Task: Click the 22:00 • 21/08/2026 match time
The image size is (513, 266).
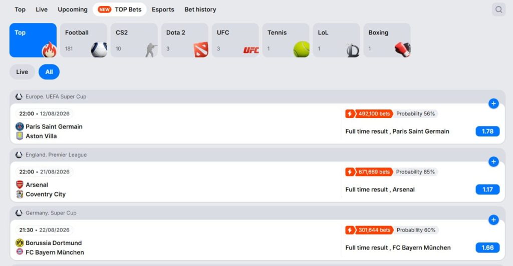Action: (44, 171)
